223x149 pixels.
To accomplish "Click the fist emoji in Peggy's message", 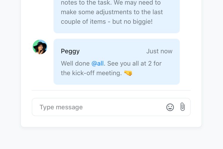I will (128, 73).
